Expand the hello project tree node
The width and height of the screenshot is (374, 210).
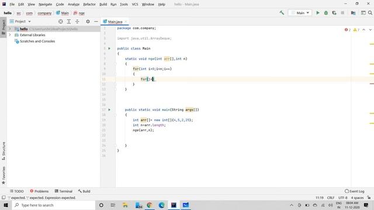pos(10,29)
